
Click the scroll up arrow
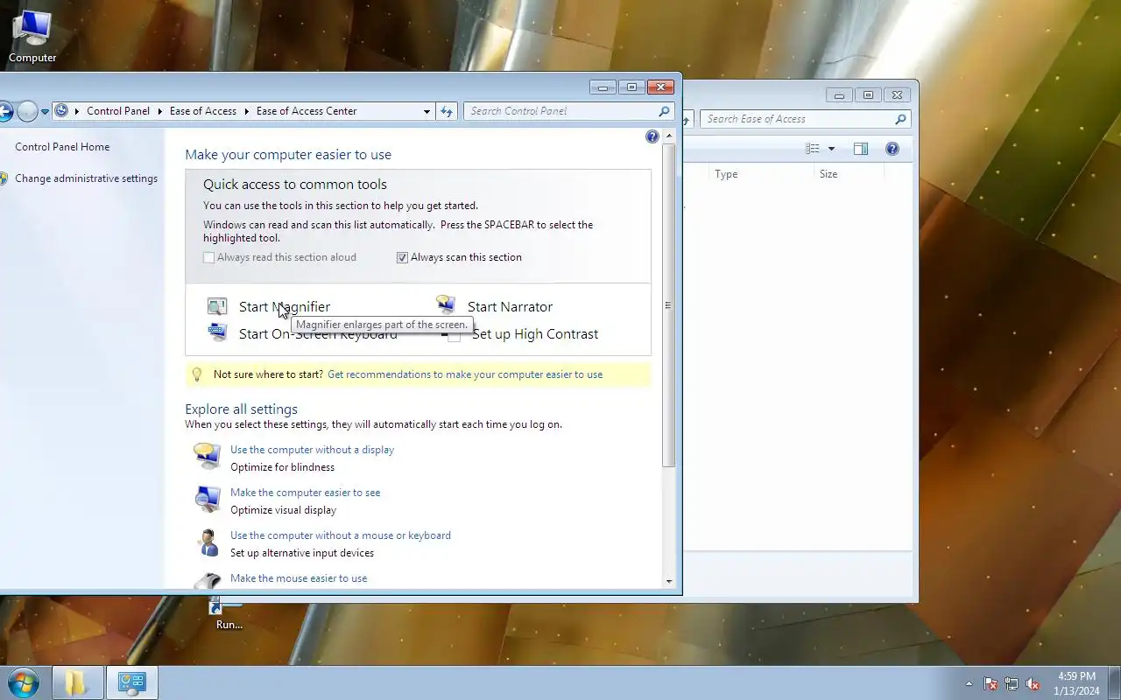[x=669, y=136]
